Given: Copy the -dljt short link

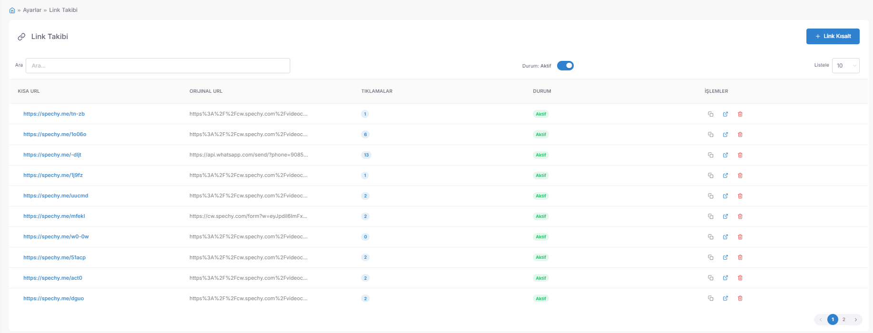Looking at the screenshot, I should point(711,155).
